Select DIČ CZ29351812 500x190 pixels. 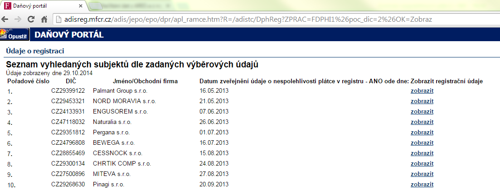point(68,133)
